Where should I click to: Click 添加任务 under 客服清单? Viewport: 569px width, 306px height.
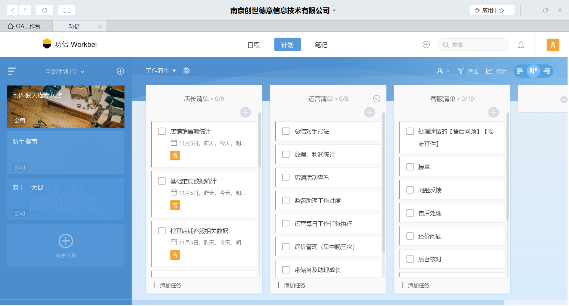click(x=414, y=286)
